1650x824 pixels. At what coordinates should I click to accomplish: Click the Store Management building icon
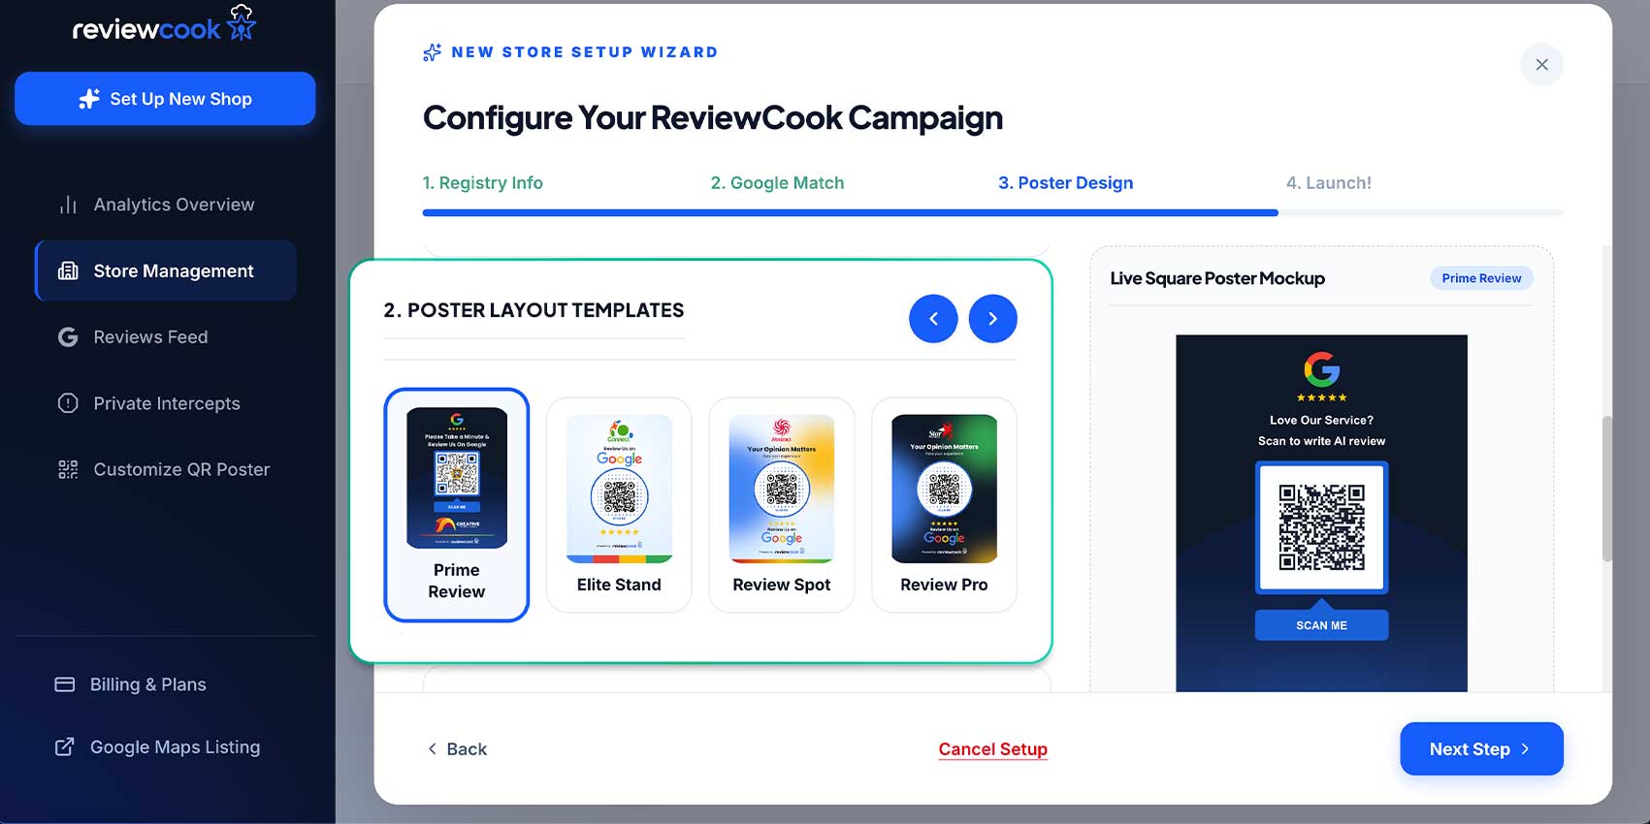tap(68, 271)
